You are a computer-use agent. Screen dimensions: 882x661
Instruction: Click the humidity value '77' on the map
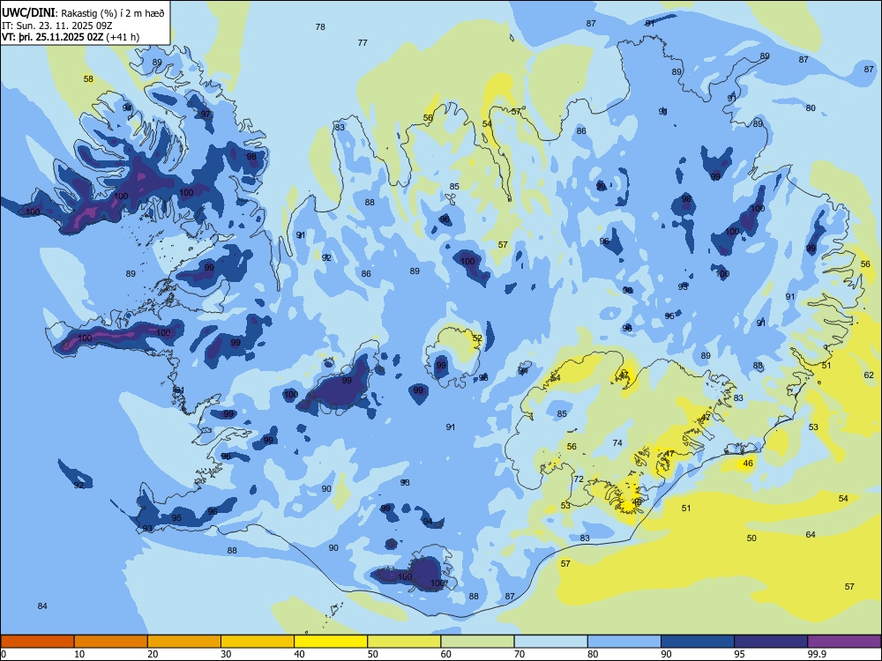coord(363,42)
